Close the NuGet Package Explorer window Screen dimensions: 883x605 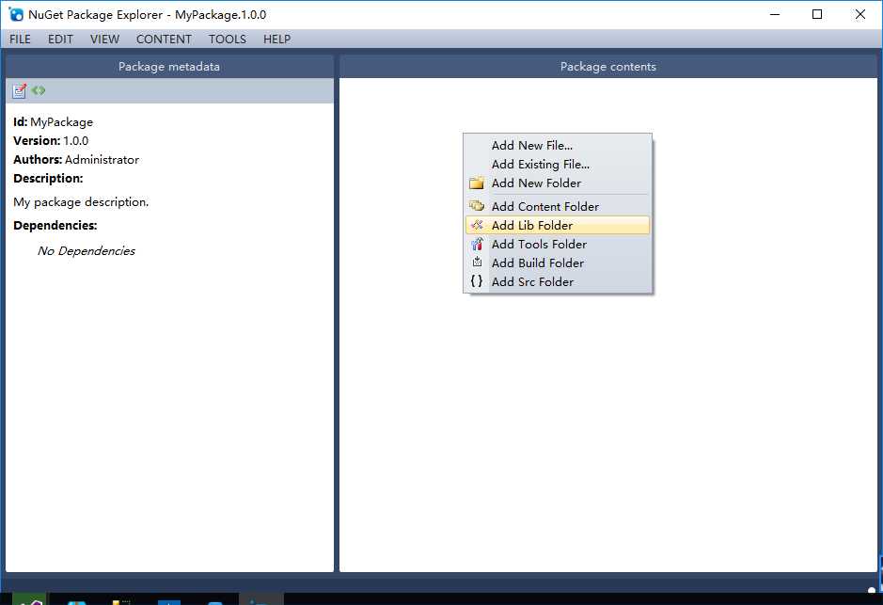coord(859,15)
